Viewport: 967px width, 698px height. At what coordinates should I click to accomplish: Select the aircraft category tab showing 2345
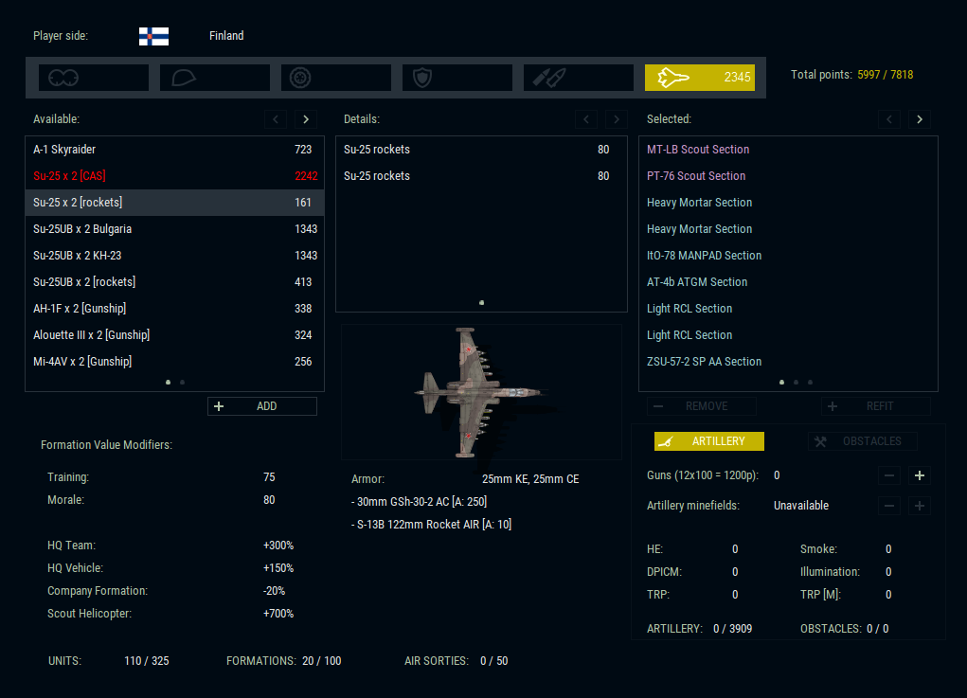tap(699, 78)
